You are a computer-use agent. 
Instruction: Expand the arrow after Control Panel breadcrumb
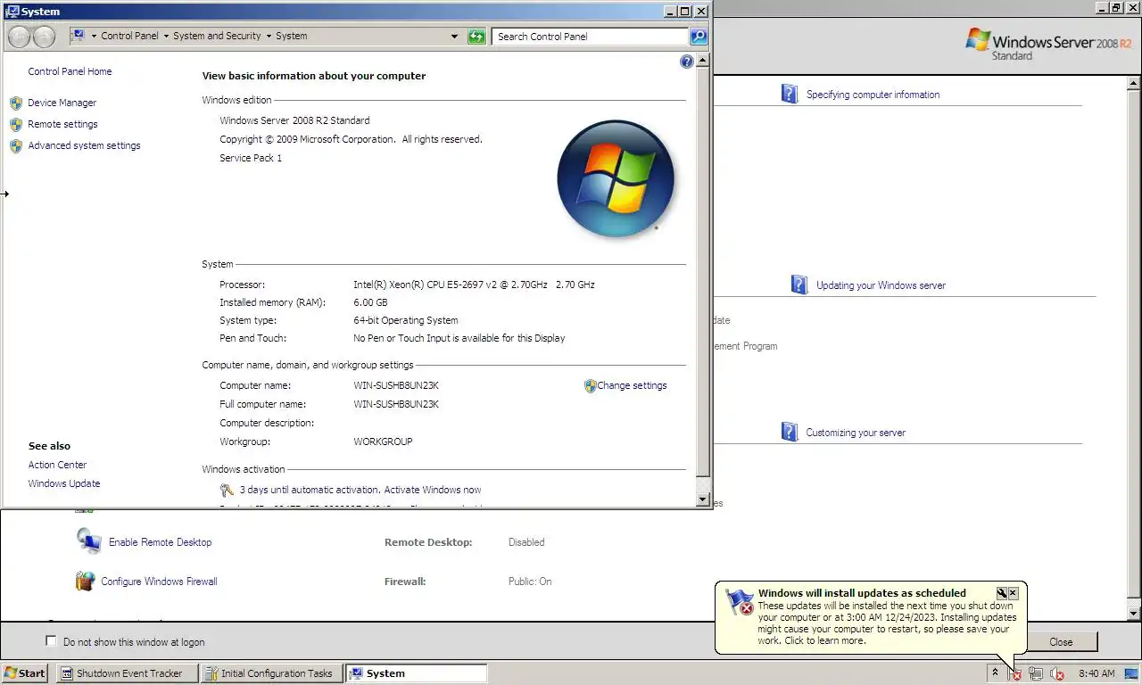click(166, 37)
